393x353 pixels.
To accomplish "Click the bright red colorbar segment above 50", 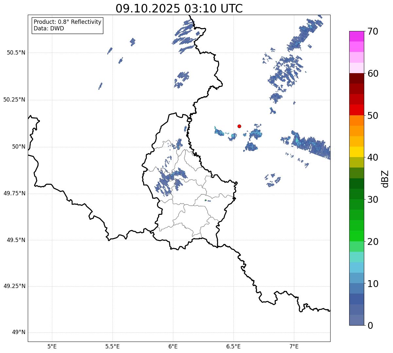I will 356,110.
